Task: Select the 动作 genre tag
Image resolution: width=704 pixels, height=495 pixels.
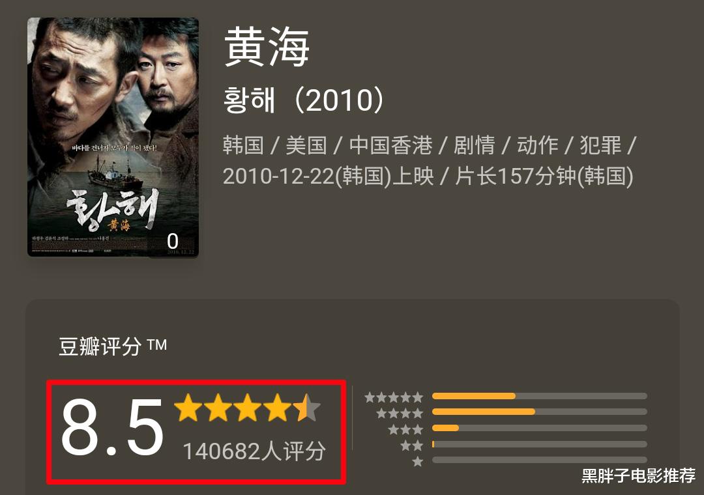Action: pyautogui.click(x=537, y=145)
